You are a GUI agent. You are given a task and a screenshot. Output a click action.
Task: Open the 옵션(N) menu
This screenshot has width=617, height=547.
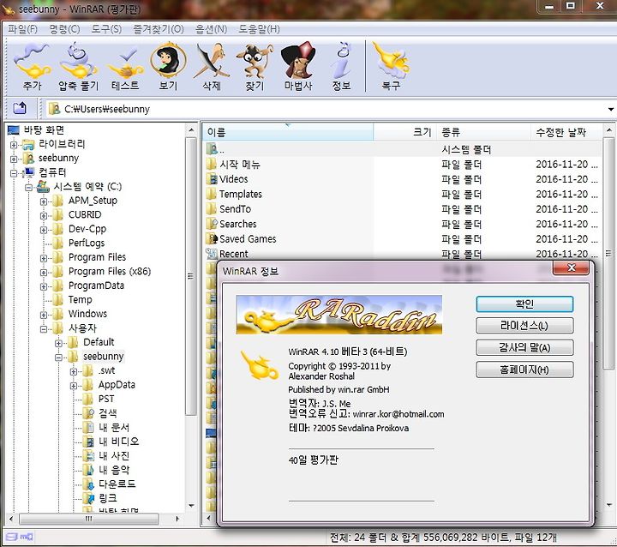point(212,29)
